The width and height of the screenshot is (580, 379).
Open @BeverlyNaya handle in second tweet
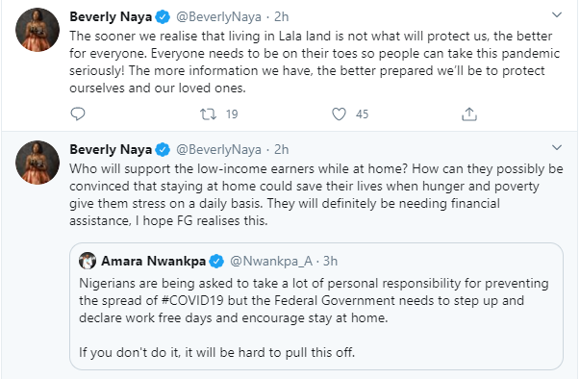[x=218, y=149]
